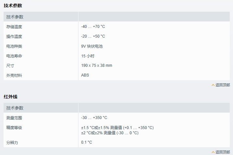Screen dimensions: 233x155
Task: Click the 尺寸 value 190 x 75 x 38 mm
Action: tap(97, 66)
